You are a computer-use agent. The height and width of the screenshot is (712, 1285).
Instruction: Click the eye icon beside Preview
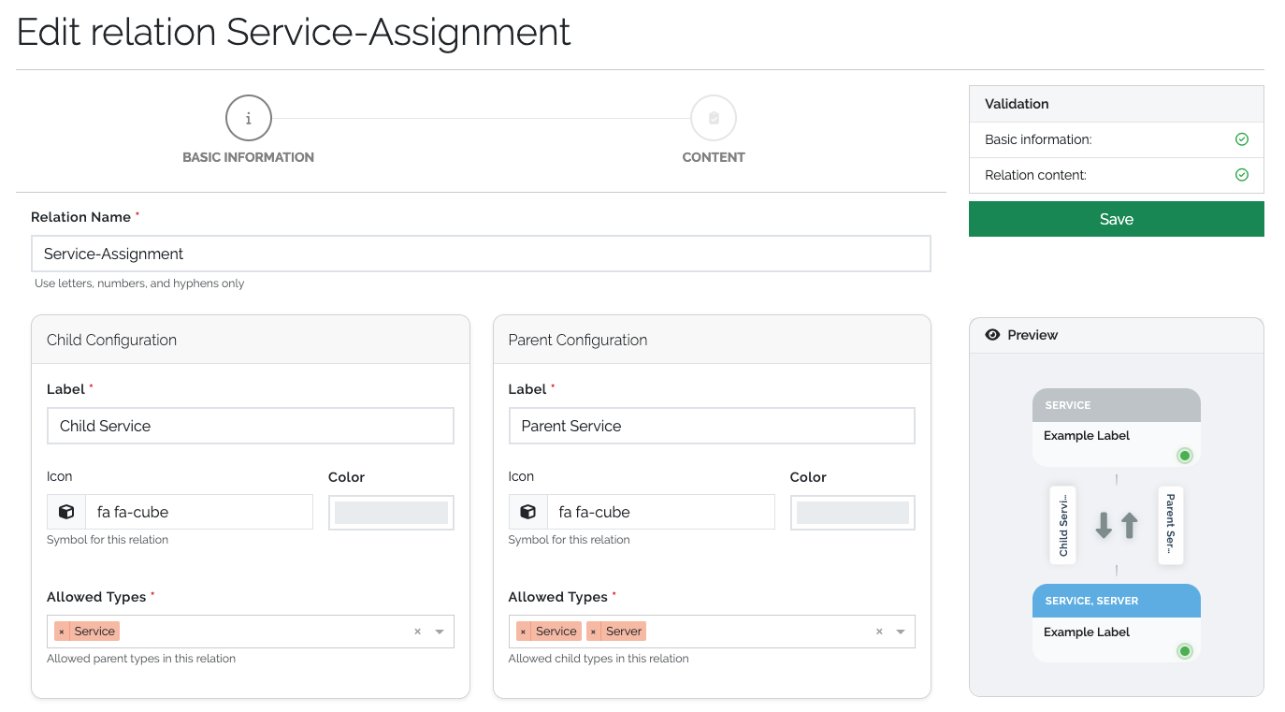(992, 335)
